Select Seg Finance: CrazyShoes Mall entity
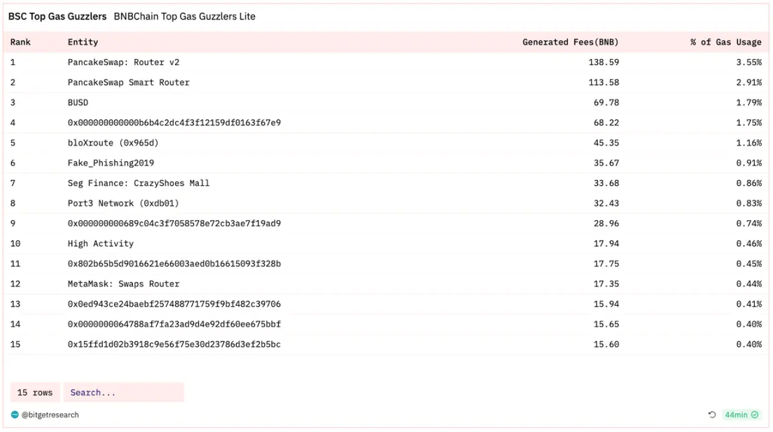The image size is (773, 432). pos(138,183)
